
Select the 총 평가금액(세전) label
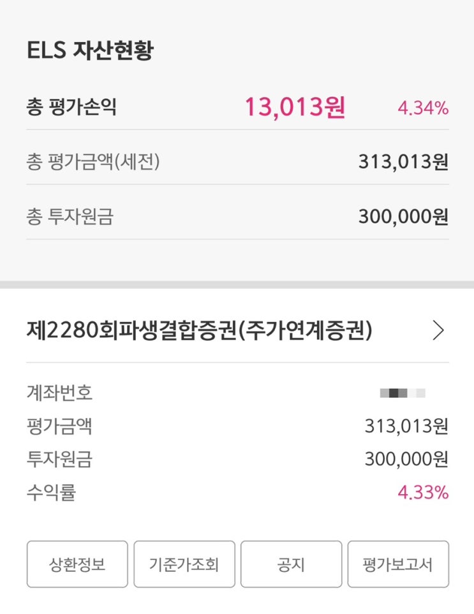[93, 162]
